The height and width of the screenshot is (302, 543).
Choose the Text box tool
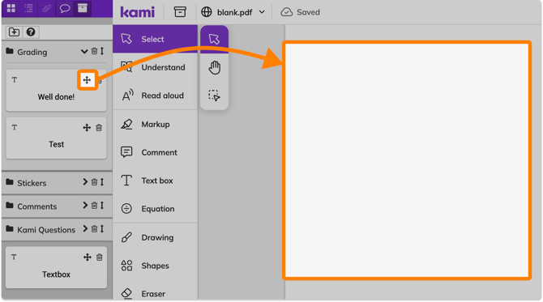(x=155, y=181)
